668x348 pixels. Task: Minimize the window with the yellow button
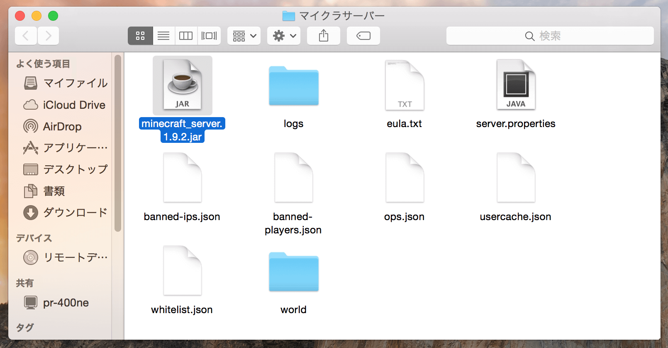tap(37, 16)
